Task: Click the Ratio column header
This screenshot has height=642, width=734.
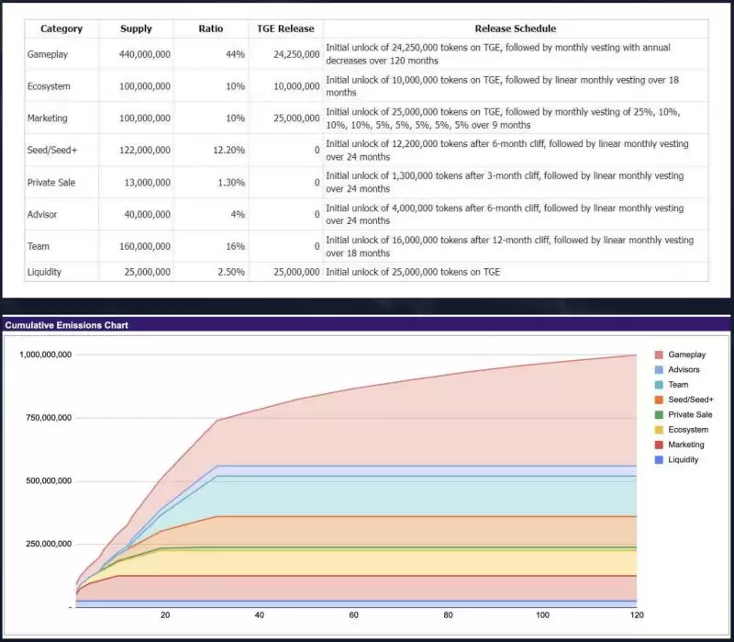Action: coord(211,28)
